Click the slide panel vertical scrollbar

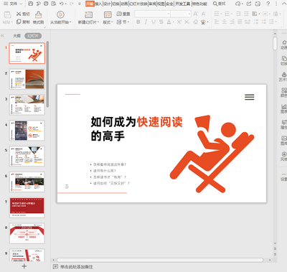coord(47,74)
